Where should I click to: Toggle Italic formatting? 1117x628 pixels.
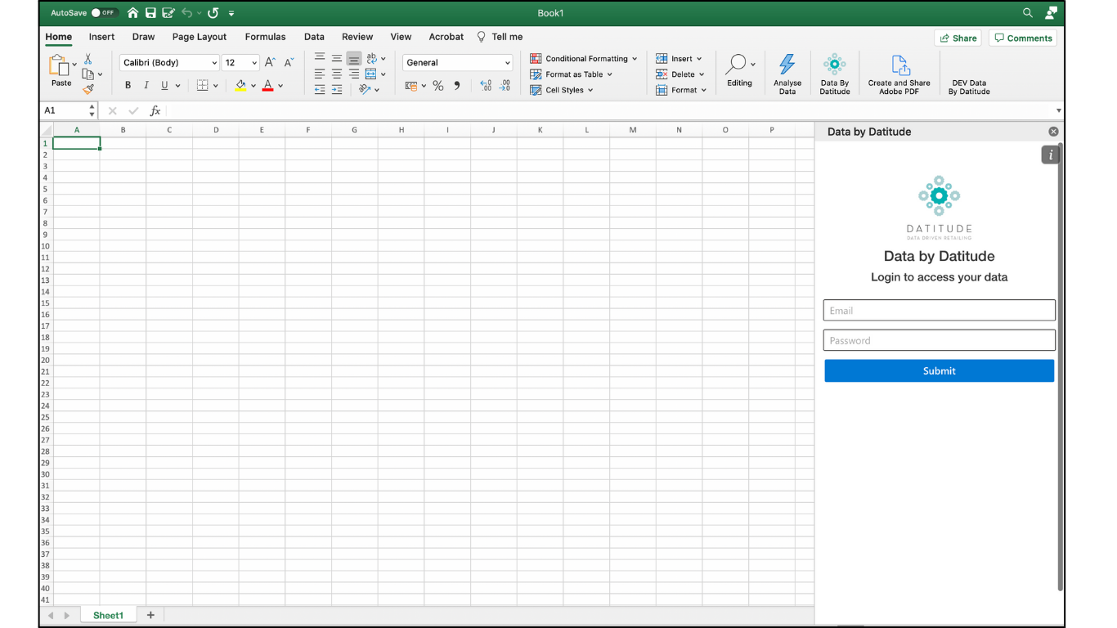point(146,85)
